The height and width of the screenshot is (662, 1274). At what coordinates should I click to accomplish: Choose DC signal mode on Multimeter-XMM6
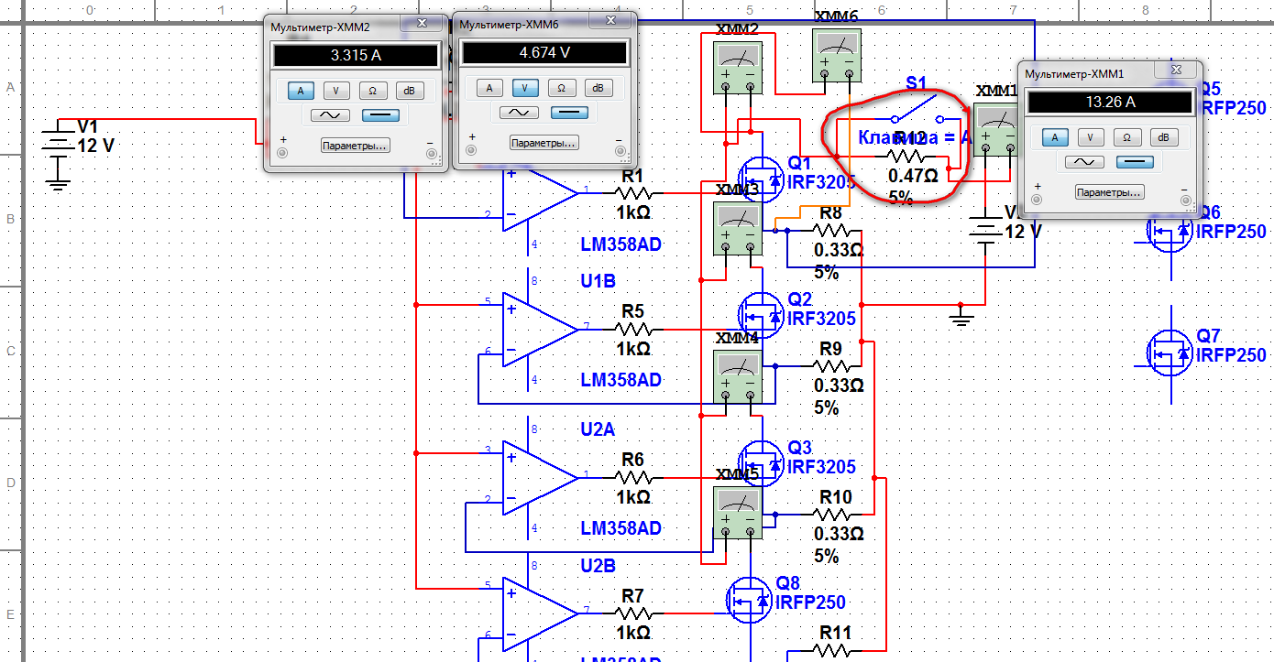[x=569, y=113]
